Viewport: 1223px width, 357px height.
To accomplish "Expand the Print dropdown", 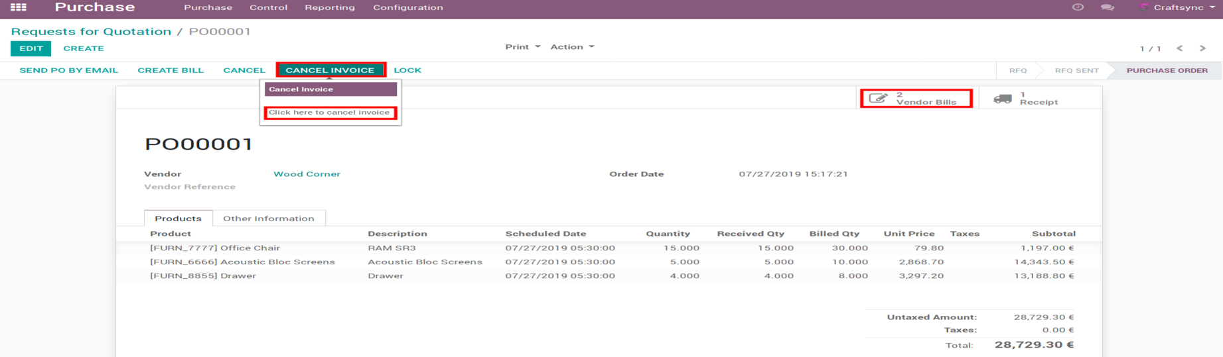I will pos(522,47).
